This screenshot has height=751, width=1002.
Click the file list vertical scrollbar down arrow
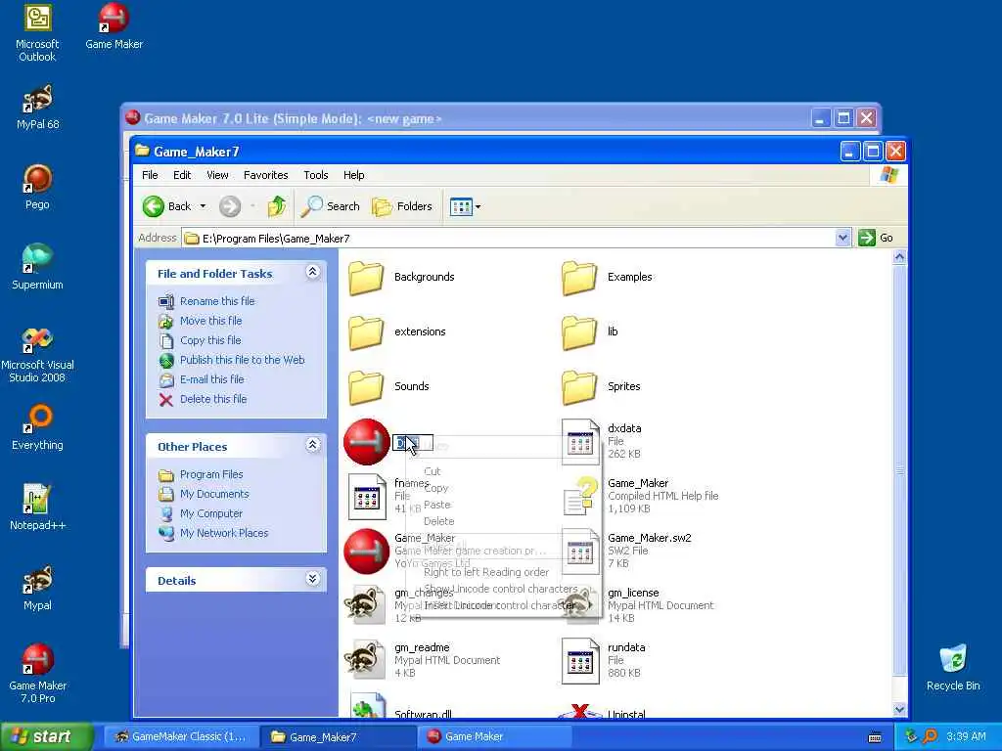[899, 710]
